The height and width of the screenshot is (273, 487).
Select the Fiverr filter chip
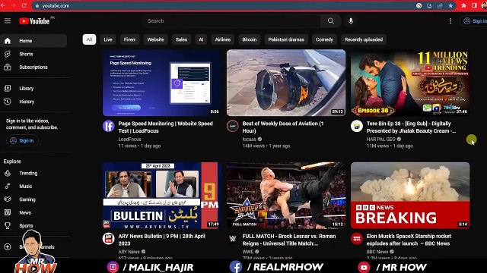[129, 39]
